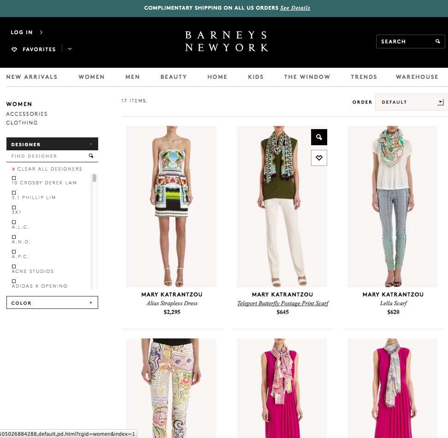
Task: Check the Acne Studios checkbox
Action: pos(14,266)
